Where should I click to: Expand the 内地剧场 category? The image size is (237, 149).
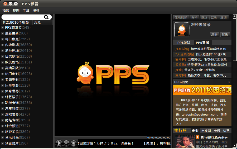tap(3, 45)
